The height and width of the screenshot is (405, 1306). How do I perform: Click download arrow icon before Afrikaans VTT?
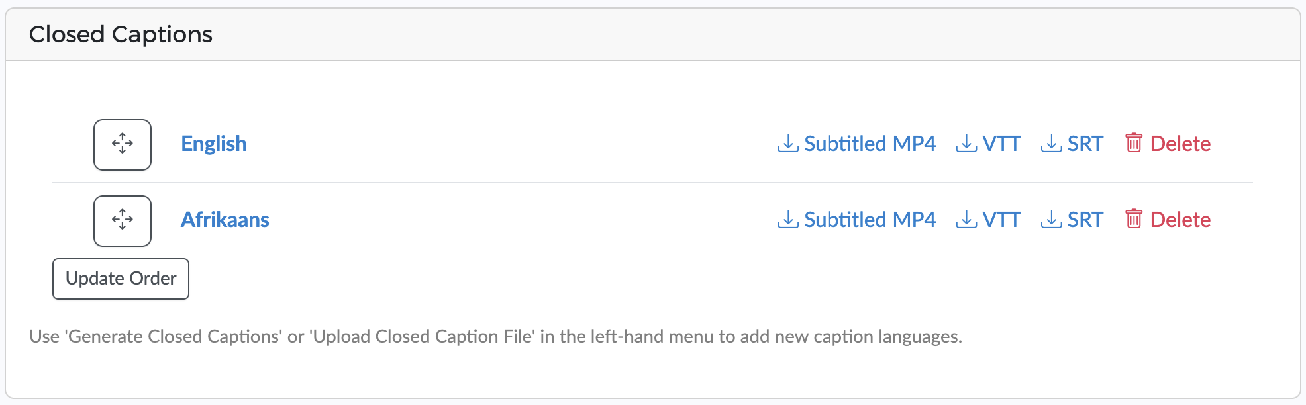click(x=966, y=219)
